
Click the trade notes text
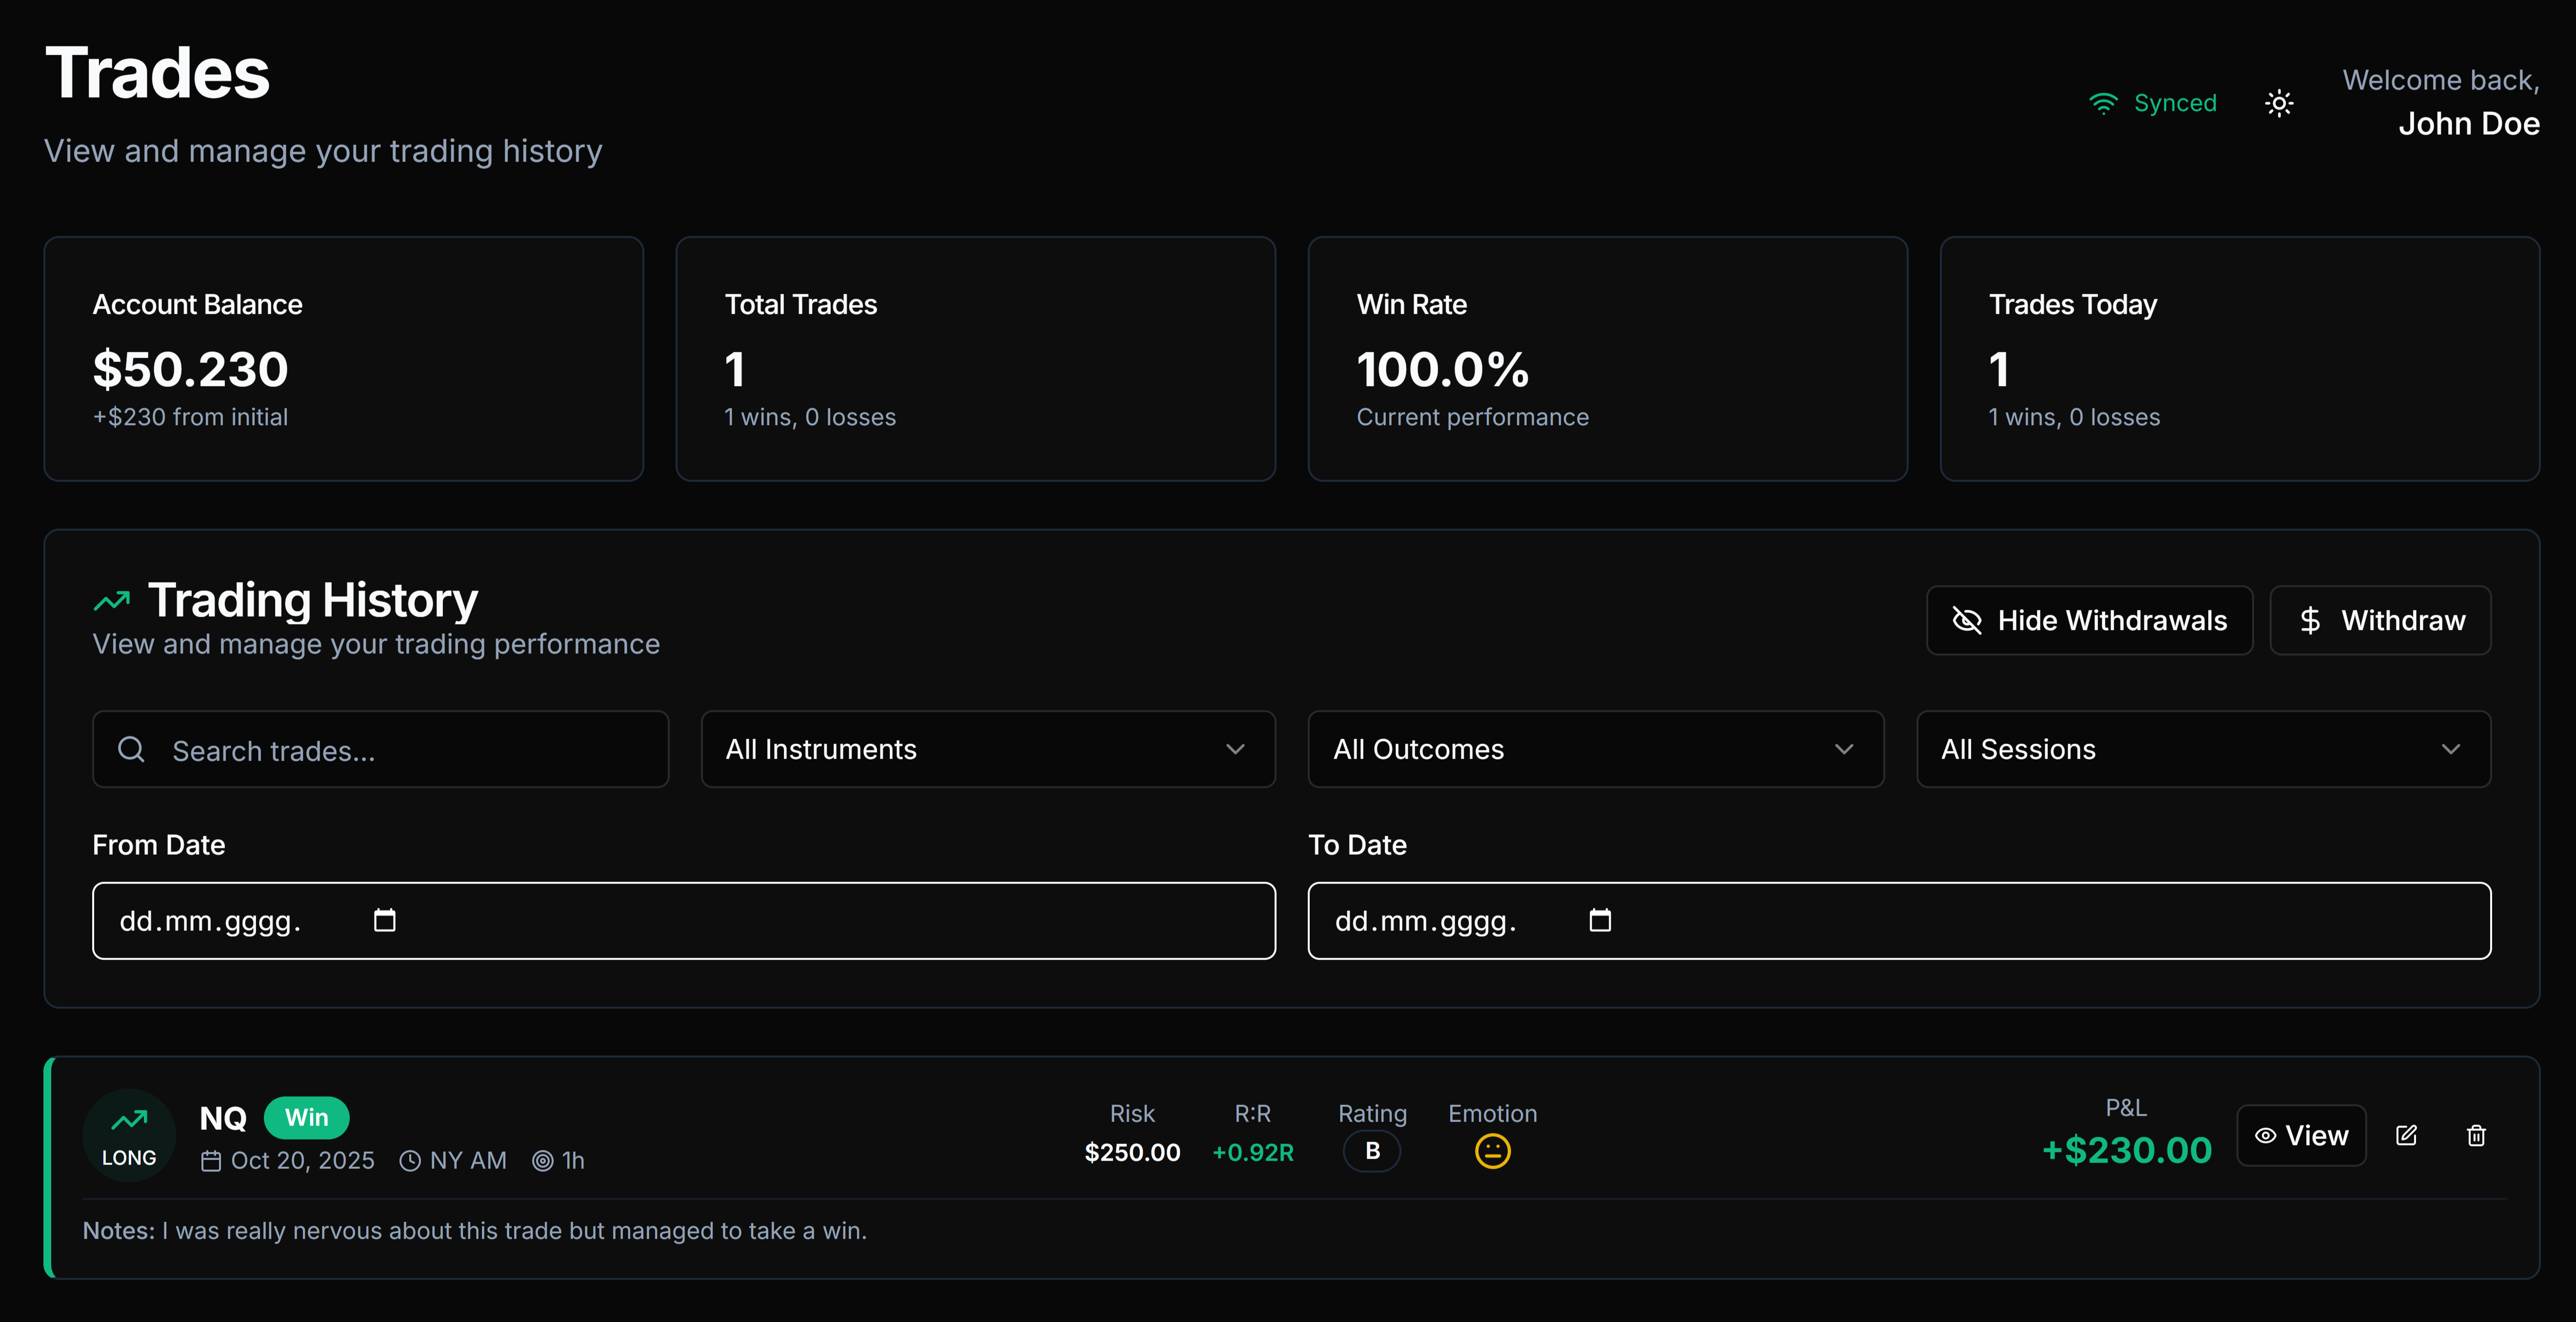click(475, 1230)
